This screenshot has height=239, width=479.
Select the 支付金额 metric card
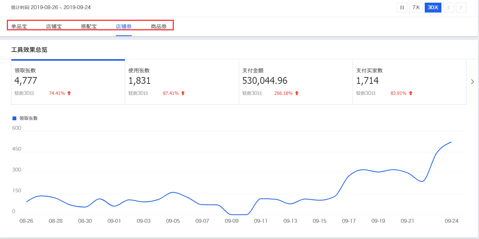(x=296, y=82)
